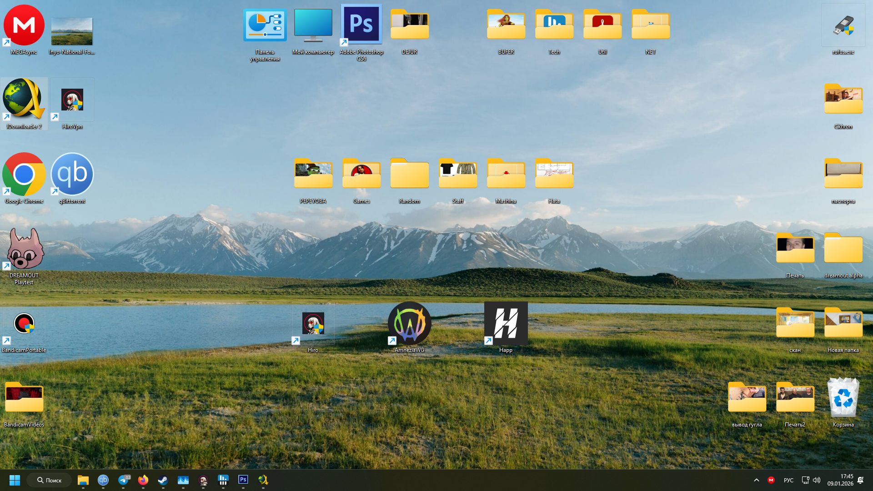873x491 pixels.
Task: Toggle the do-not-disturb notification bell
Action: click(x=860, y=480)
